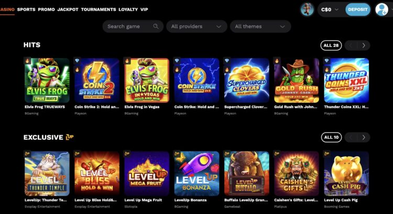This screenshot has width=393, height=214.
Task: Click next arrow in EXCLUSIVE carousel
Action: pos(364,137)
